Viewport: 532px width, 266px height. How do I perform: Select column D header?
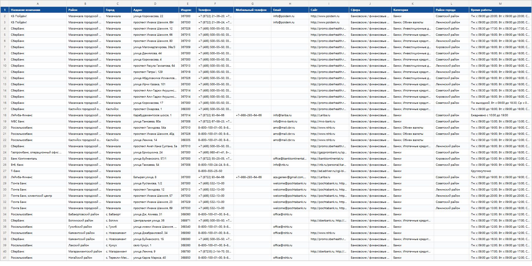tap(155, 4)
